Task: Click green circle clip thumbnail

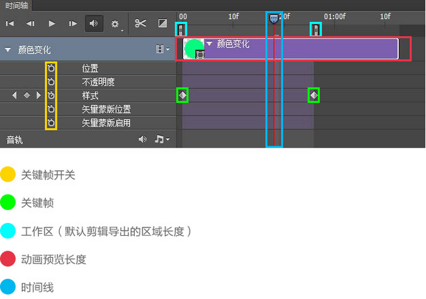Action: [194, 49]
